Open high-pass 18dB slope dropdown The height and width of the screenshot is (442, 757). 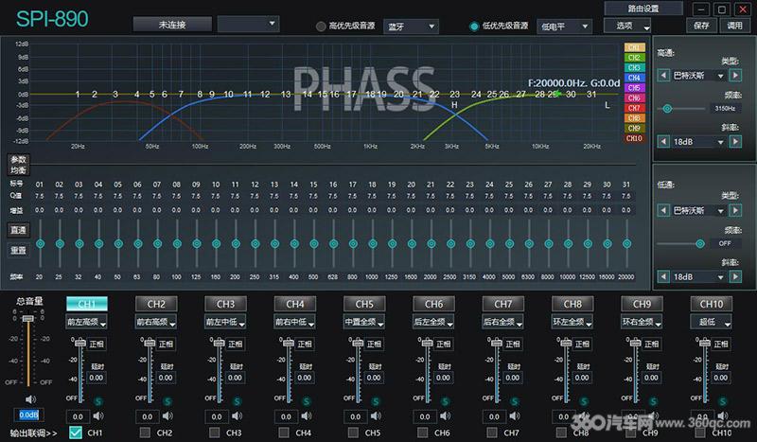(x=699, y=142)
